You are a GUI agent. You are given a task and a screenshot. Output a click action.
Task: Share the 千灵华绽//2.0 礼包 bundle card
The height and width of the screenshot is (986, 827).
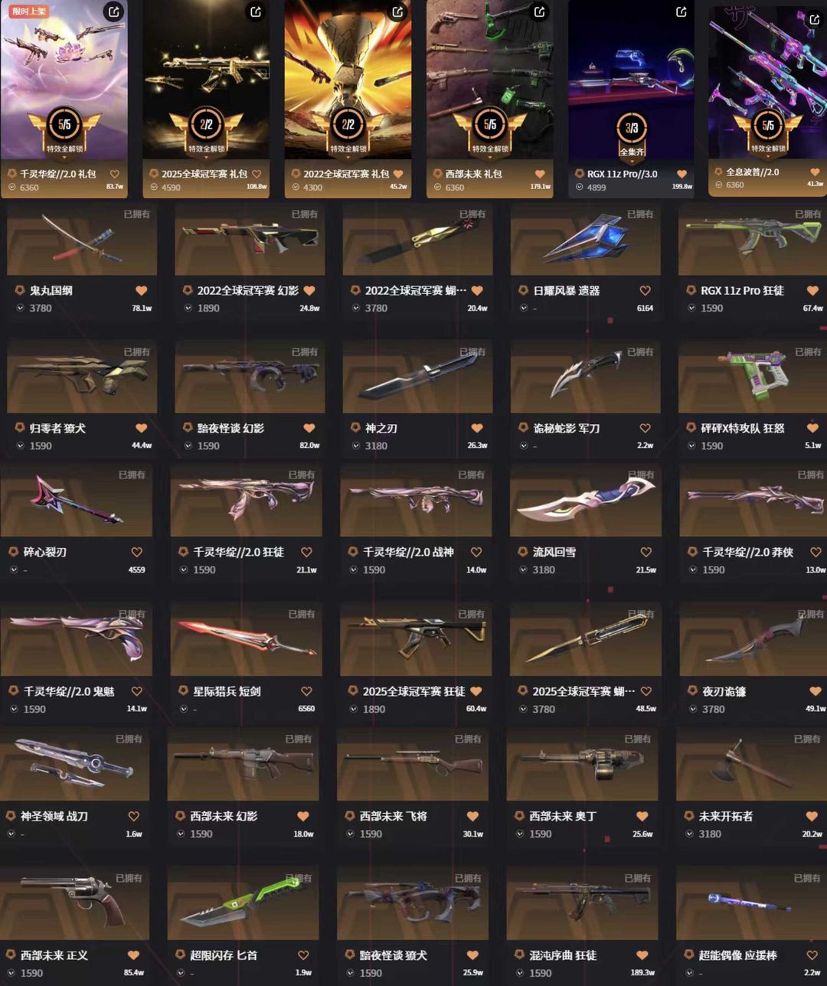point(113,11)
